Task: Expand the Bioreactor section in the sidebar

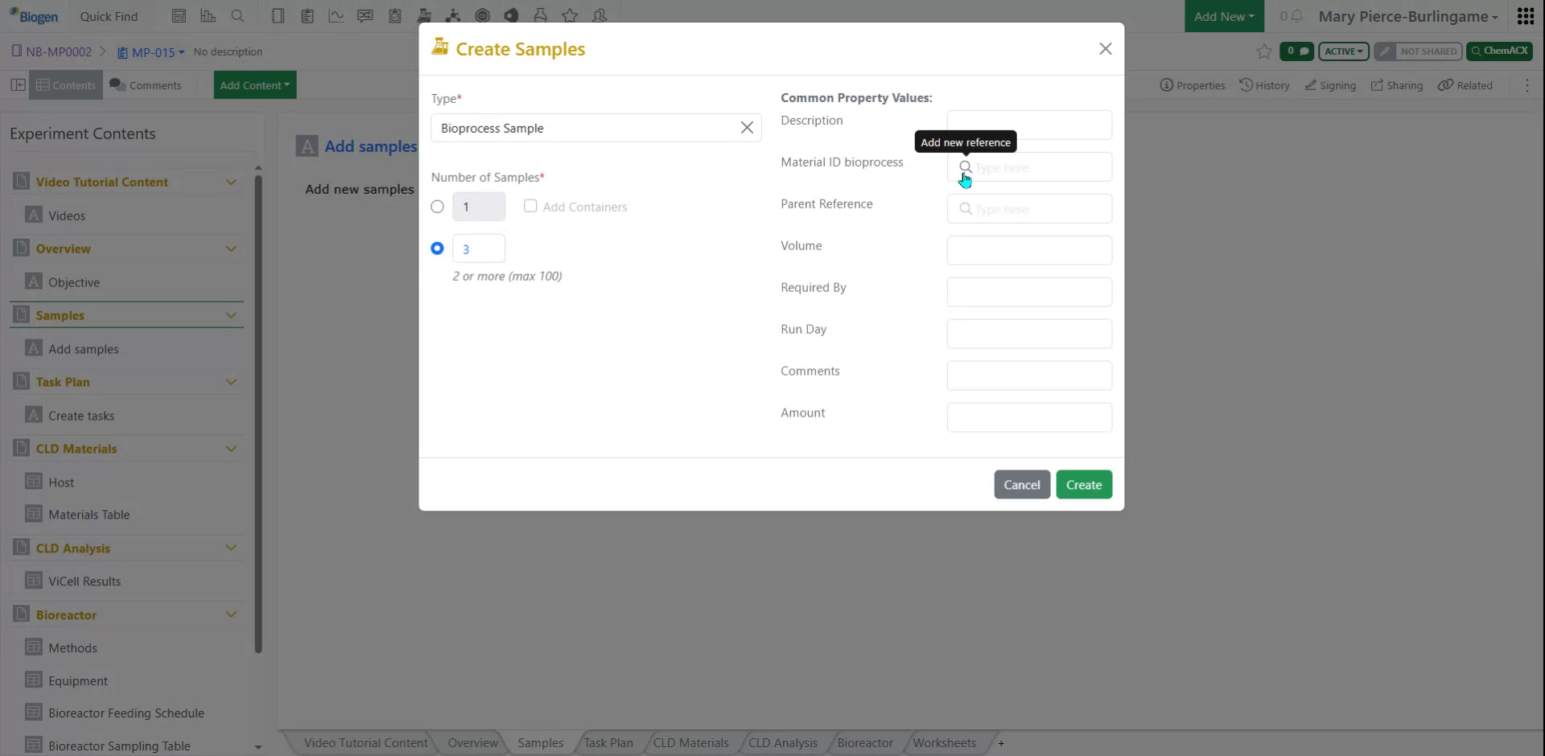Action: [x=232, y=614]
